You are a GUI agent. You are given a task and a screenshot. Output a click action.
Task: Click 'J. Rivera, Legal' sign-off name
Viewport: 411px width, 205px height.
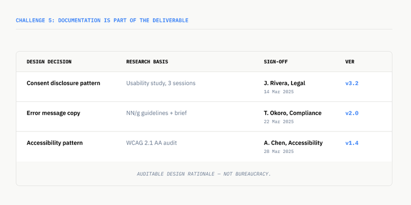coord(284,83)
